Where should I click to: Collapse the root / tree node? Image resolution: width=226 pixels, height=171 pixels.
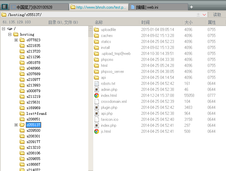pyautogui.click(x=3, y=29)
